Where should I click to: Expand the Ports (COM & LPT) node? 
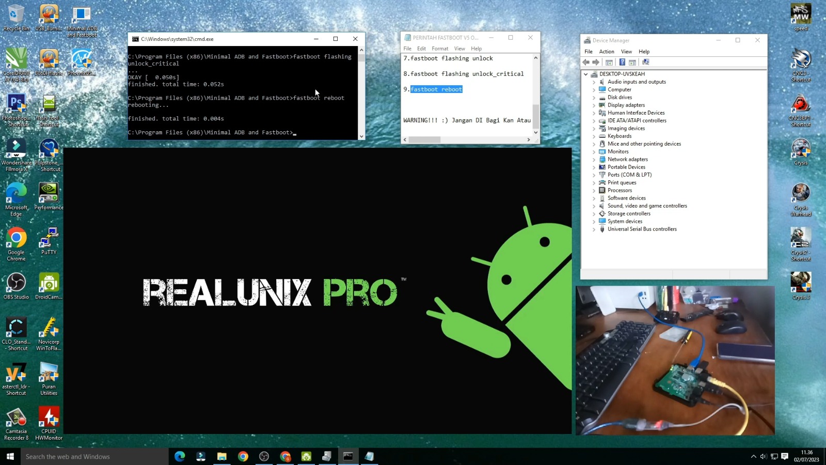[594, 175]
